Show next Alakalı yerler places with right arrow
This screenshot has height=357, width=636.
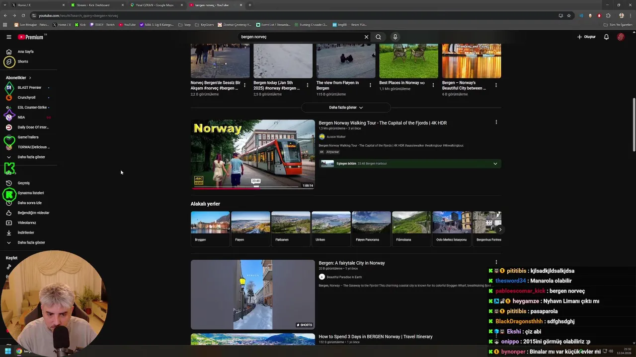(x=500, y=230)
